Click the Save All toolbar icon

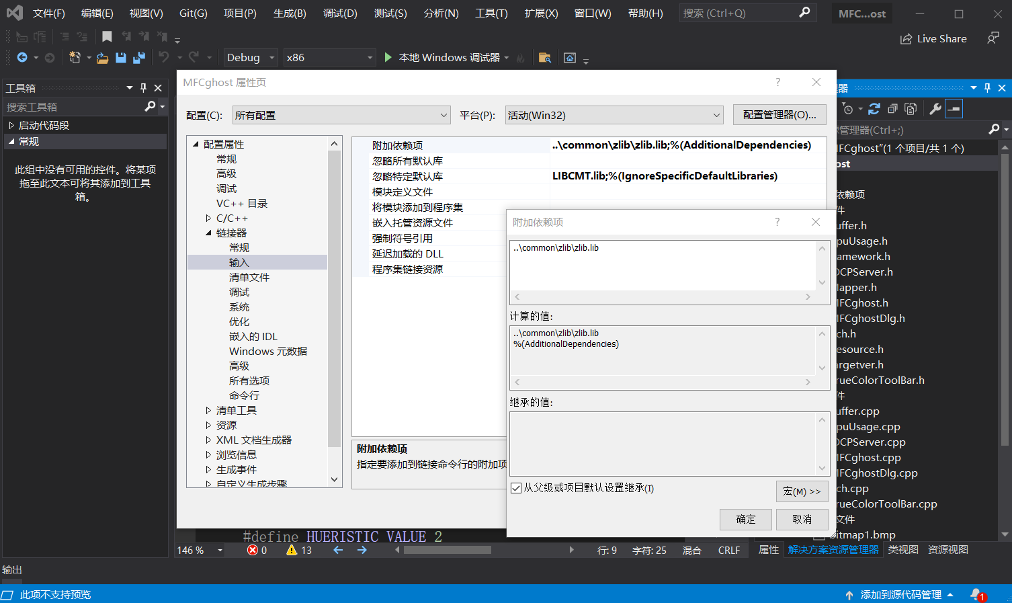pyautogui.click(x=139, y=58)
